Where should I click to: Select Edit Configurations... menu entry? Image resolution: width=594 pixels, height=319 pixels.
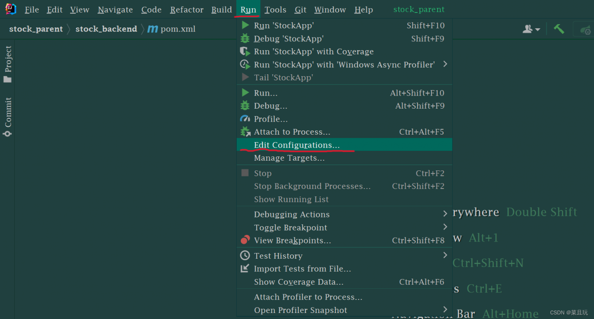344,145
